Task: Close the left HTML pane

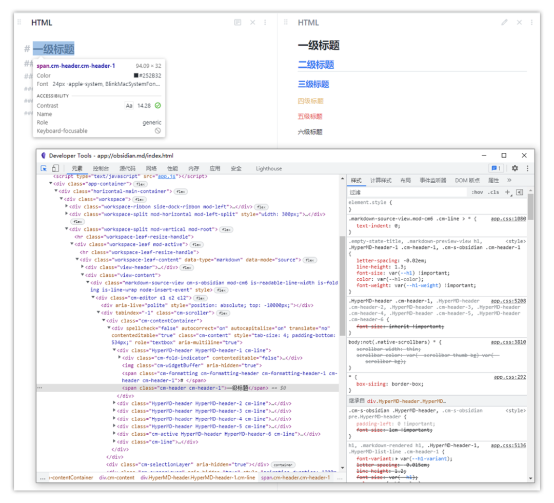Action: point(252,23)
